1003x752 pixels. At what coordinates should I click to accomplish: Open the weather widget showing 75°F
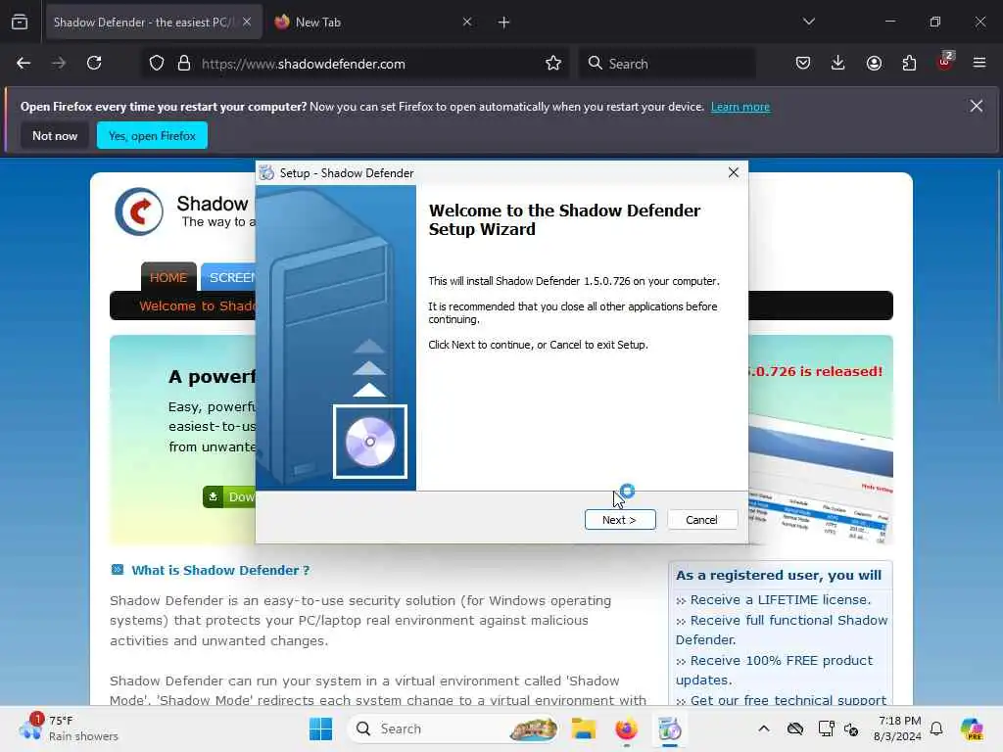pyautogui.click(x=69, y=728)
